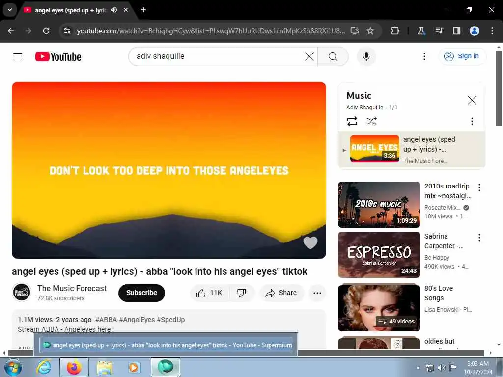Open the YouTube hamburger guide menu
Screen dimensions: 503x377
coord(18,56)
